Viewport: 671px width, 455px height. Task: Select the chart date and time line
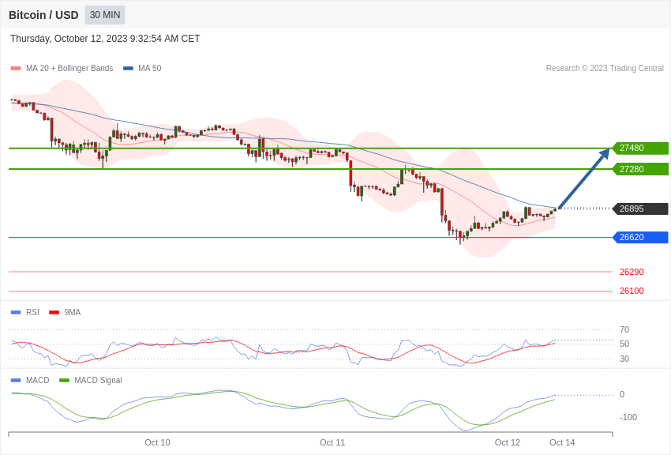105,39
